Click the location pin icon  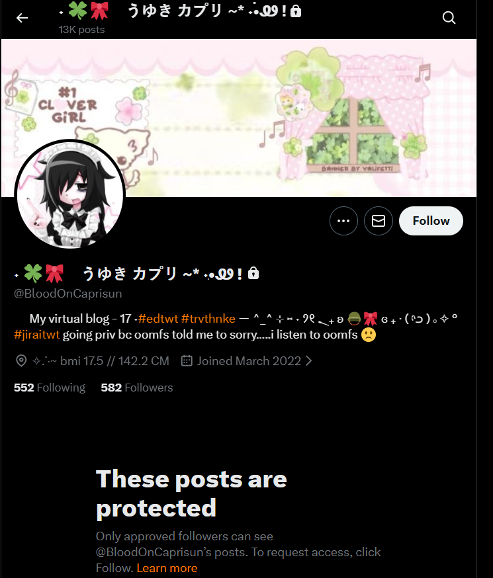[x=21, y=360]
